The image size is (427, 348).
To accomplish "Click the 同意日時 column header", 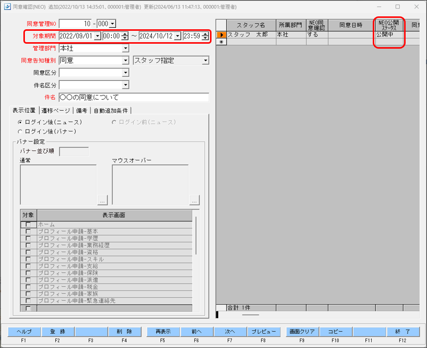I will (x=351, y=25).
